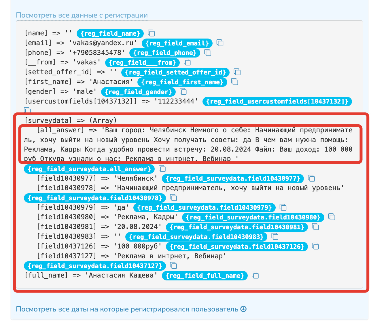Copy the reg_field_email variable icon

pos(220,43)
